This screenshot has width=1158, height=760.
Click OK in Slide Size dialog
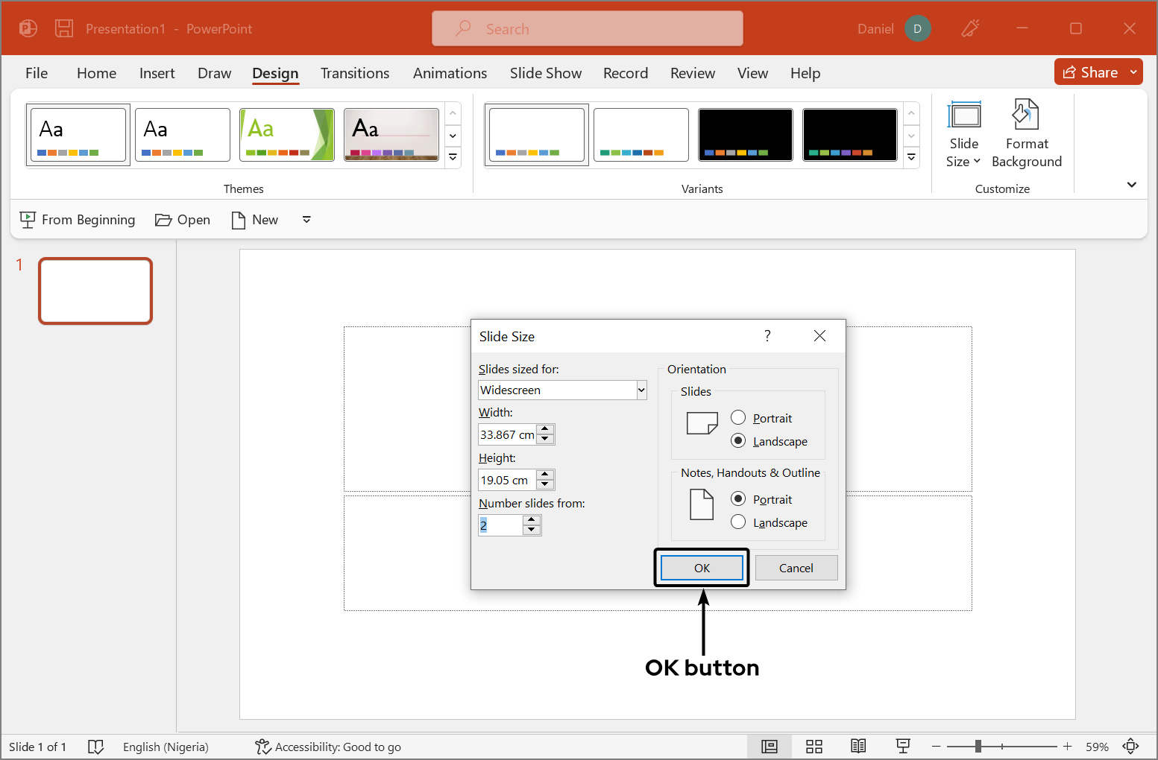pos(702,568)
